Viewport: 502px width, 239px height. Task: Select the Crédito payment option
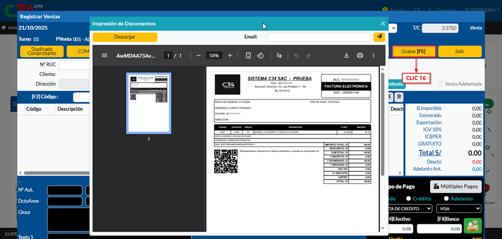pos(409,199)
